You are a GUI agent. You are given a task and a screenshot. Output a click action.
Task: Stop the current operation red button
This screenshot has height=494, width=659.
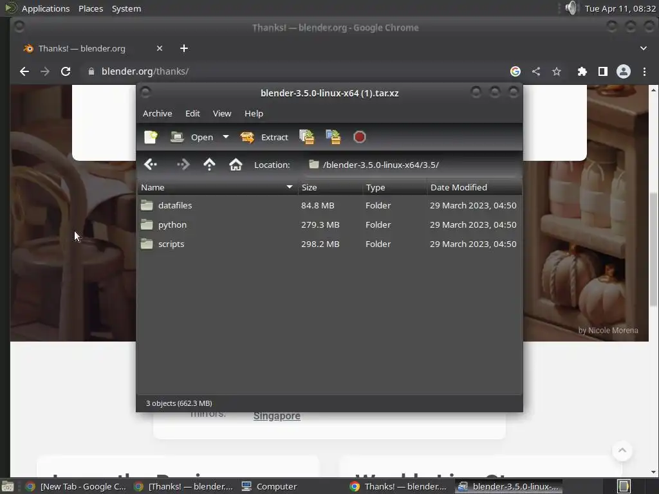359,138
